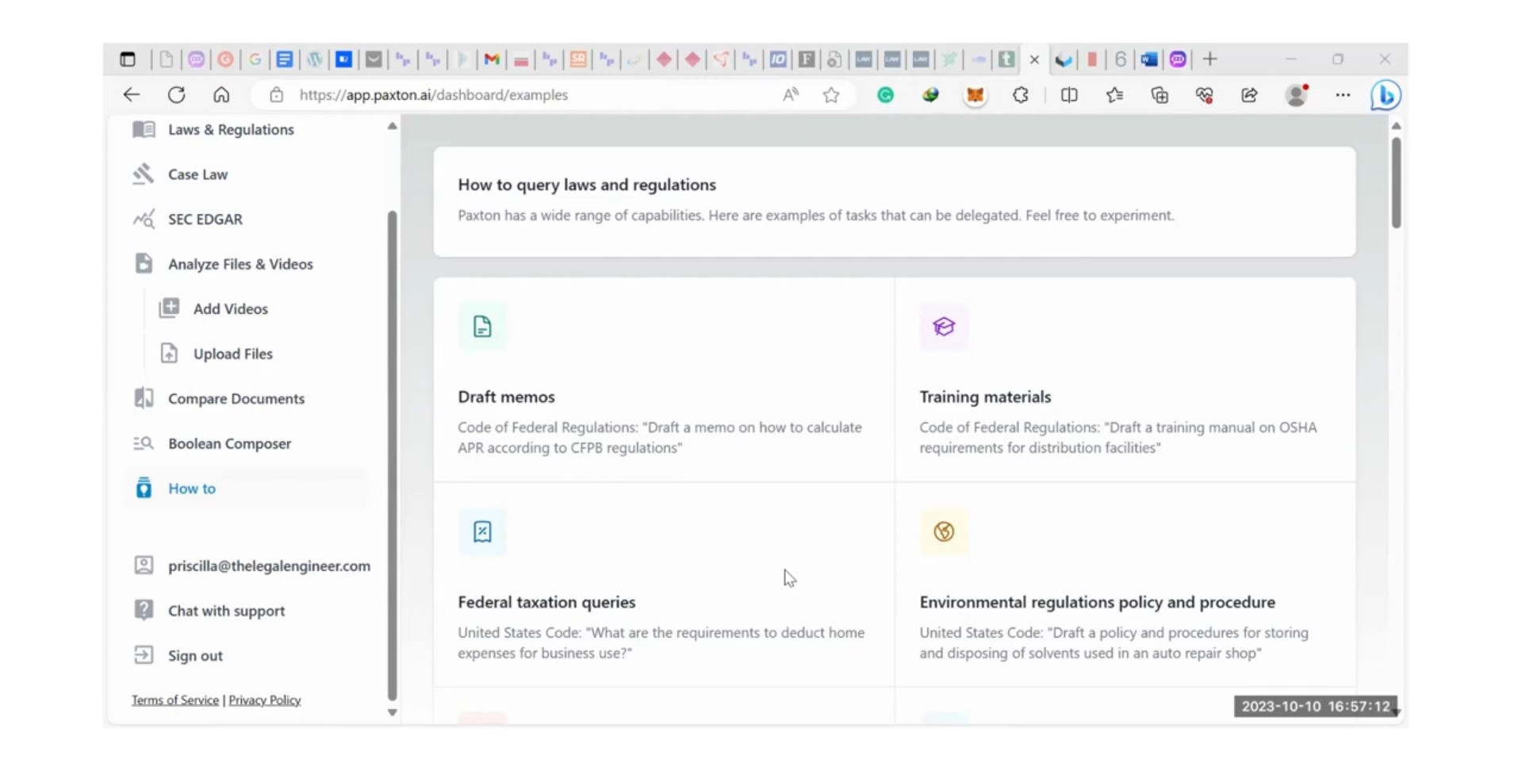
Task: Toggle split screen view icon
Action: tap(1069, 95)
